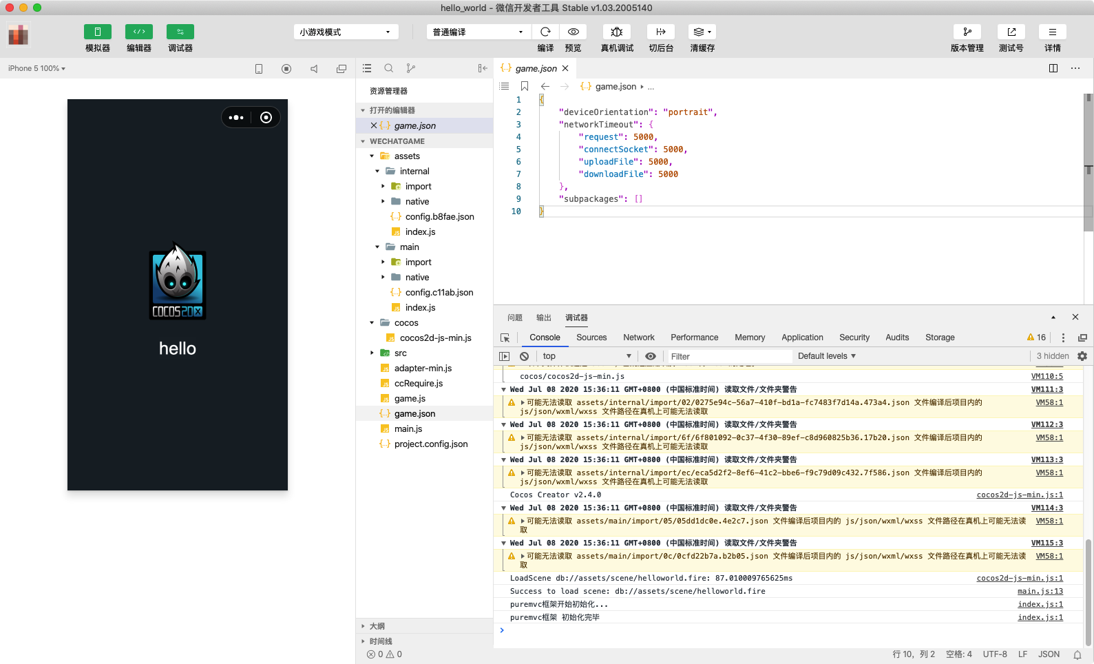Click the compile refresh icon
The height and width of the screenshot is (664, 1094).
pyautogui.click(x=545, y=32)
